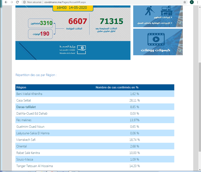The image size is (201, 172).
Task: Open site info via 'Non sécurisé' icon
Action: (24, 2)
